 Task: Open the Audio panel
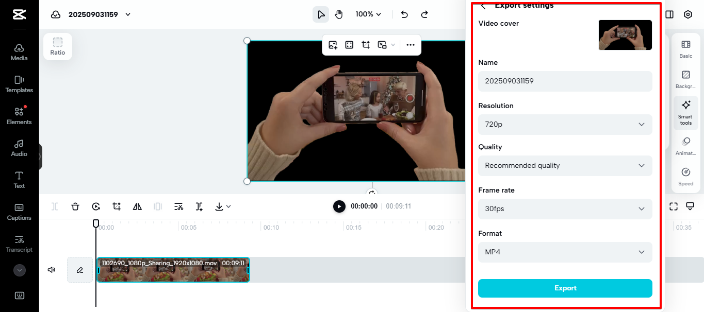pyautogui.click(x=19, y=149)
